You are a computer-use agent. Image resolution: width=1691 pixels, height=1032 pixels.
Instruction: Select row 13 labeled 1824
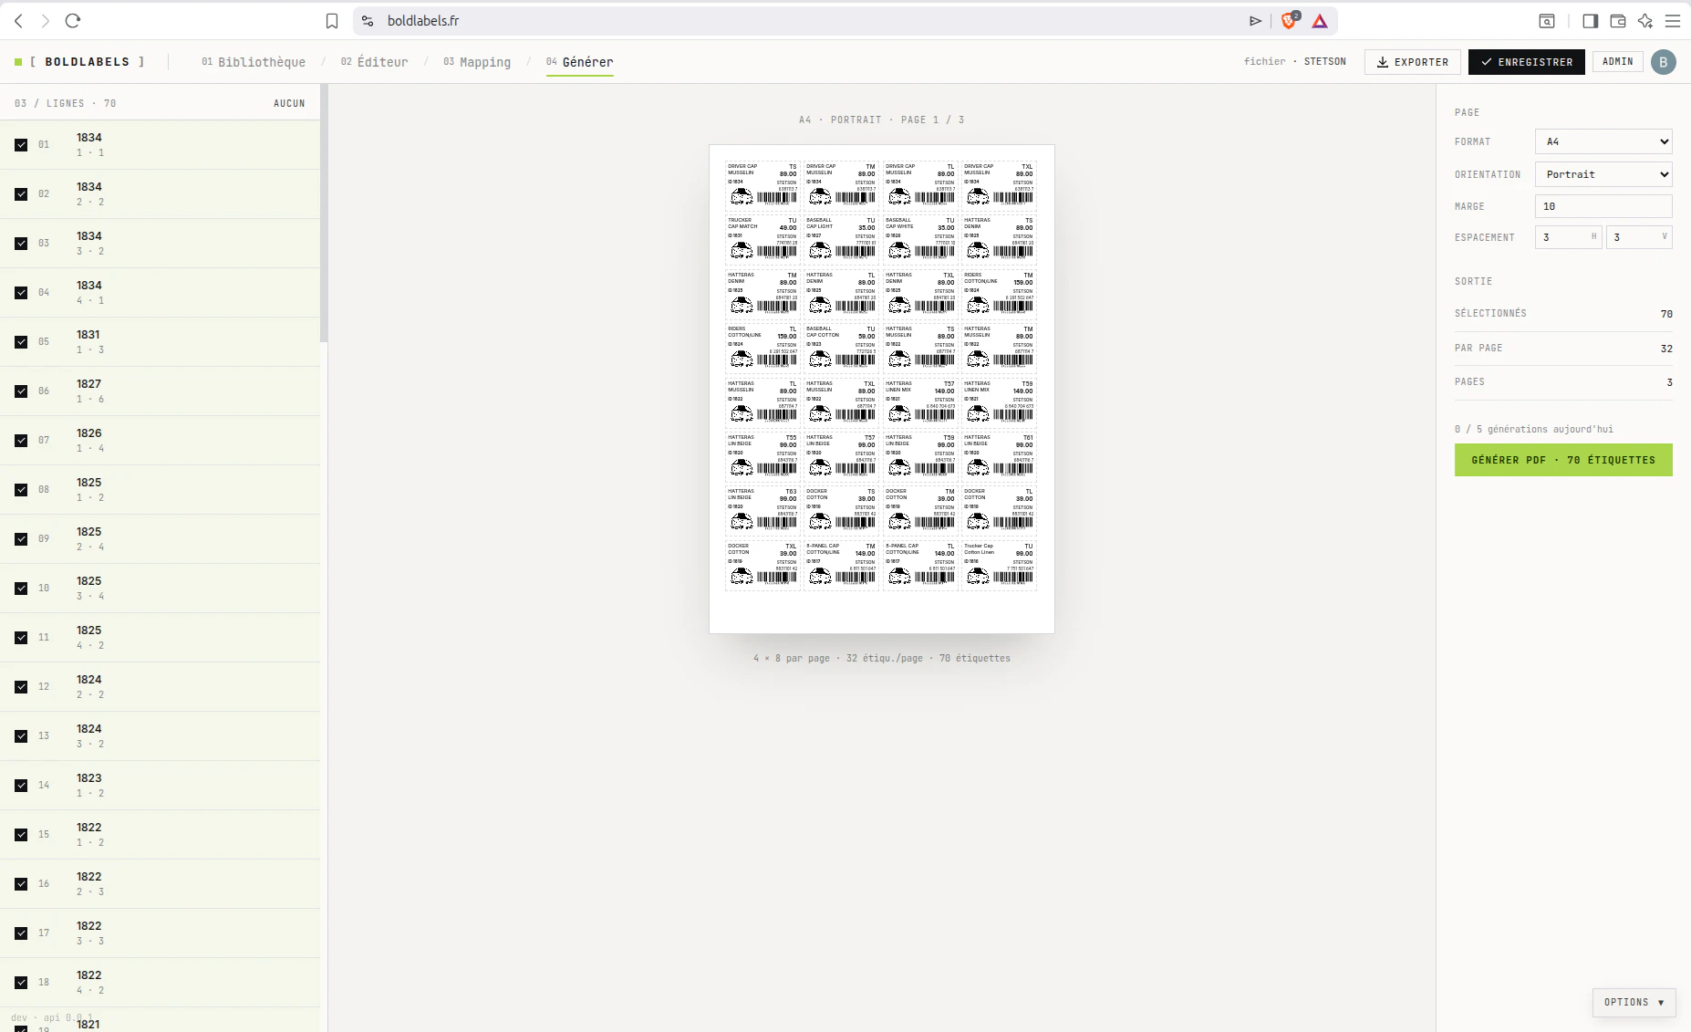point(160,736)
